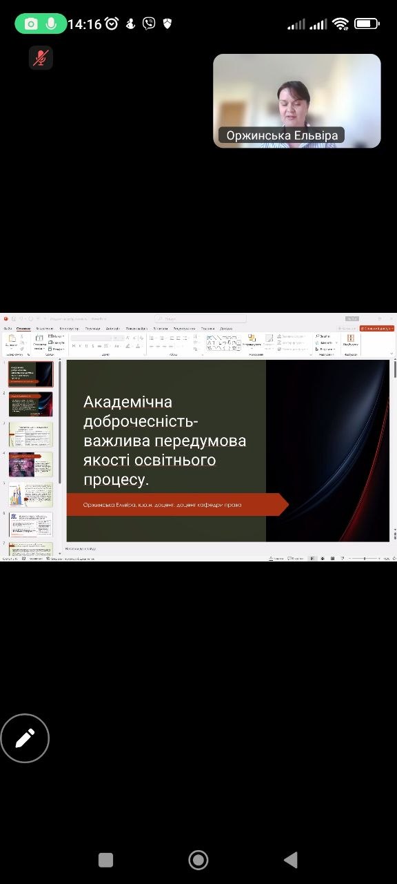
Task: Select the sixth slide thumbnail
Action: (30, 524)
